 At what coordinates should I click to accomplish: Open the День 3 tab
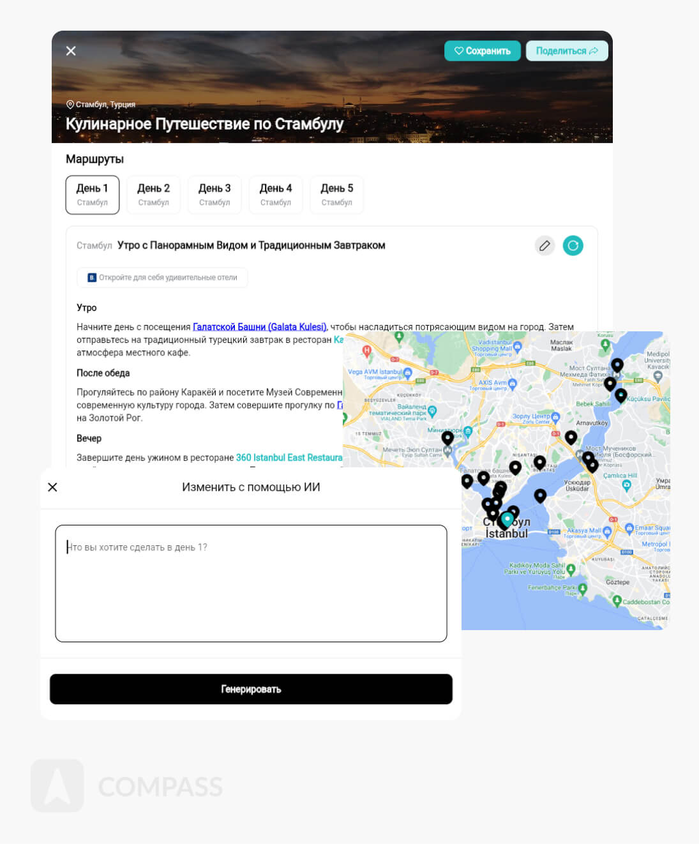click(x=214, y=195)
